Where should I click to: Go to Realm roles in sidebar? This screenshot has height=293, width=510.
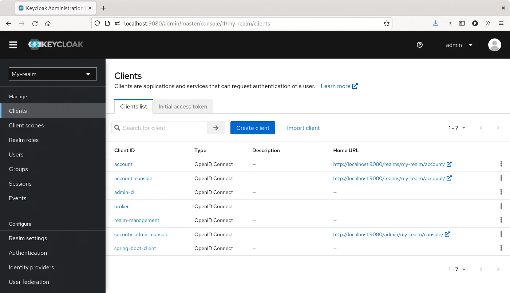point(24,140)
